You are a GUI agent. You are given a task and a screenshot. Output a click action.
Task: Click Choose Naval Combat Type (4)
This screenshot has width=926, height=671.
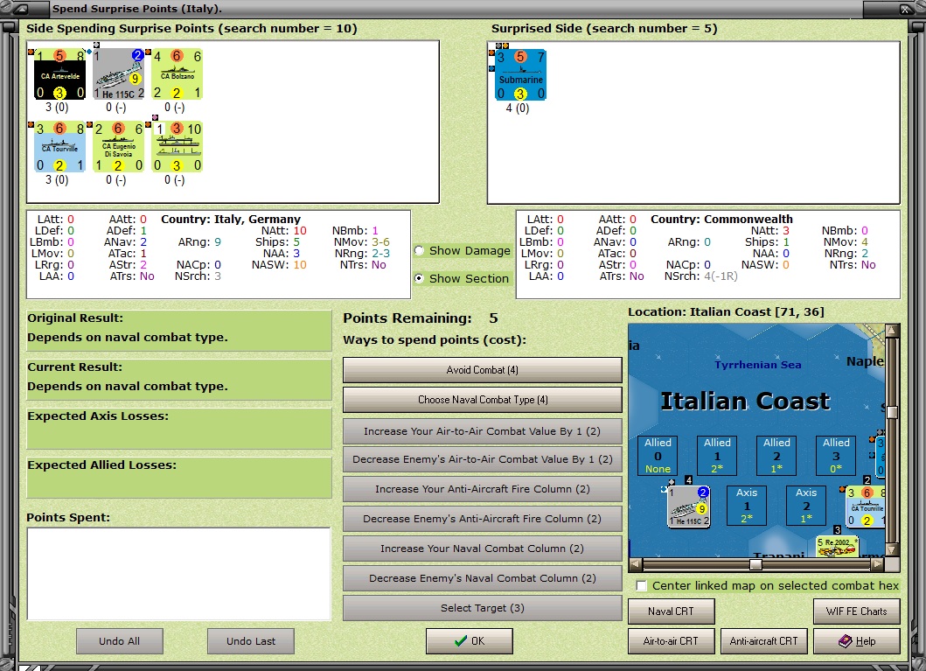point(483,400)
